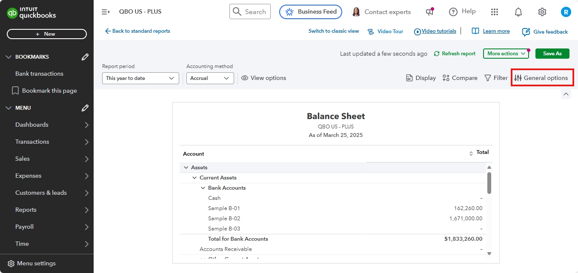Image resolution: width=578 pixels, height=273 pixels.
Task: Open Menu settings gear
Action: click(x=11, y=264)
